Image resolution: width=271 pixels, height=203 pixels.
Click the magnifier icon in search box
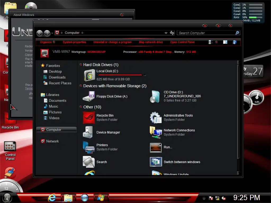pos(237,33)
